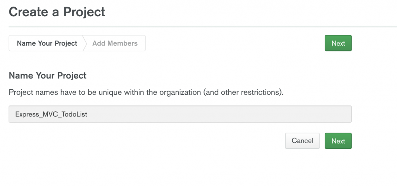The image size is (397, 186).
Task: Click the Express_MVC_TodoList text in the field
Action: point(48,114)
